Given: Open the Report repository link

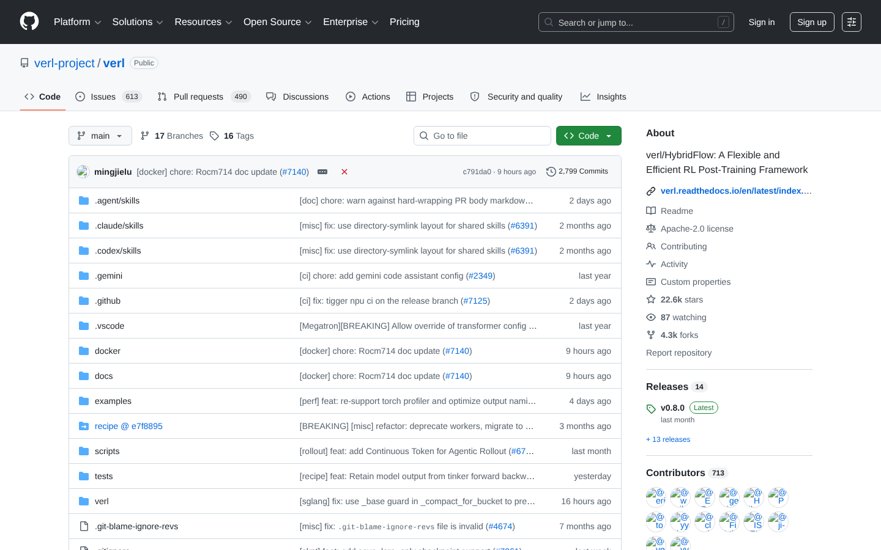Looking at the screenshot, I should tap(678, 353).
